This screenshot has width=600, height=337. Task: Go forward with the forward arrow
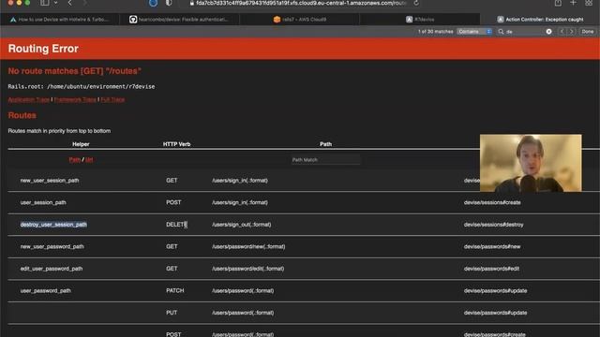coord(85,3)
